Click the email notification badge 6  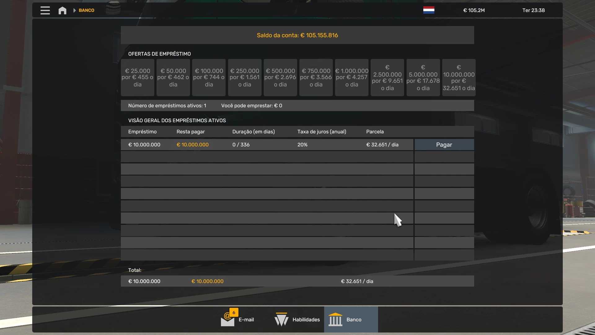234,312
